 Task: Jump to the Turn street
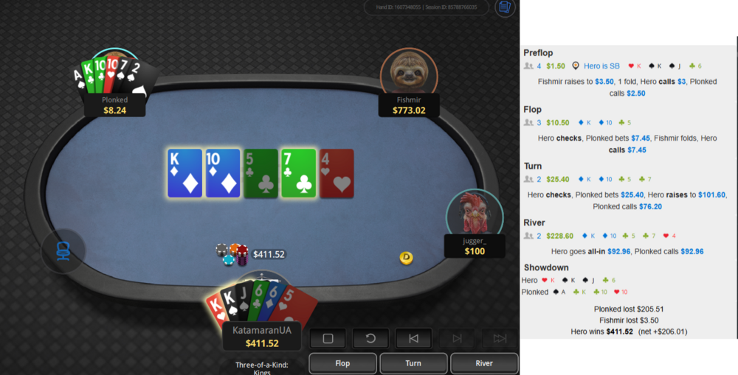pyautogui.click(x=413, y=363)
